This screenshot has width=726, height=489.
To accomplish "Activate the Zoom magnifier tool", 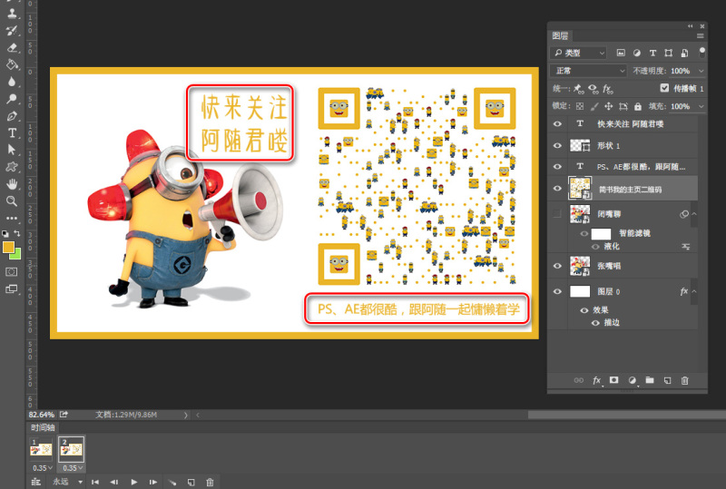I will (x=13, y=201).
